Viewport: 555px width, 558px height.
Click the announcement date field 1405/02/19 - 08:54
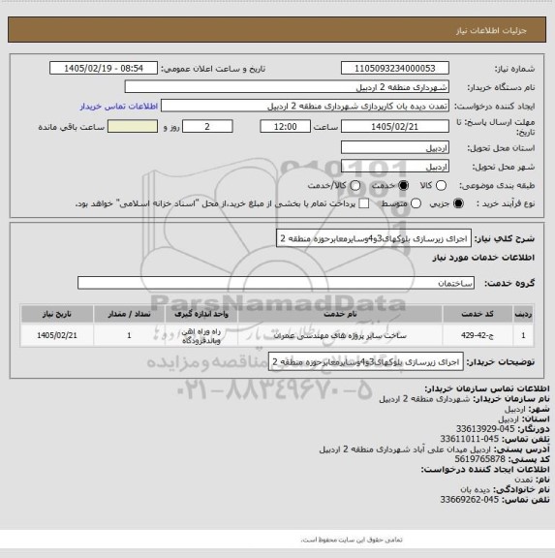point(104,68)
